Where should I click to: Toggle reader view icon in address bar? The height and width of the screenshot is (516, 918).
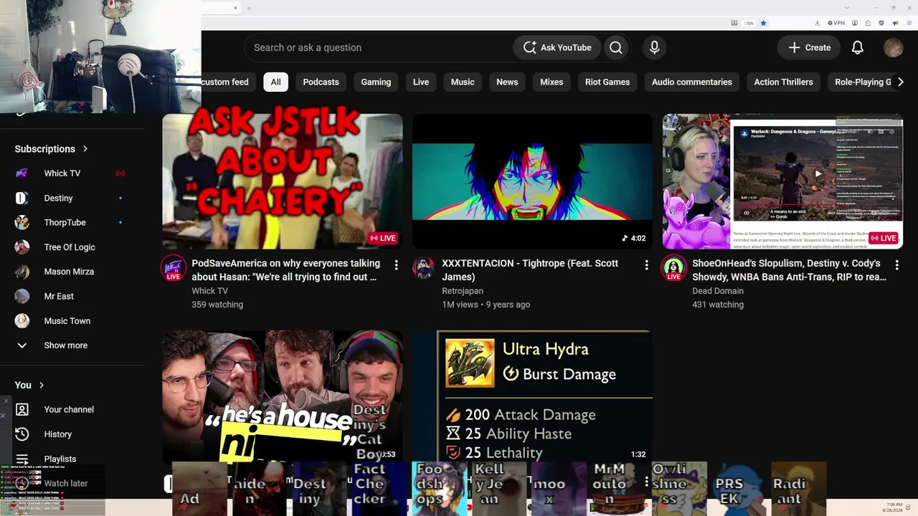point(734,23)
